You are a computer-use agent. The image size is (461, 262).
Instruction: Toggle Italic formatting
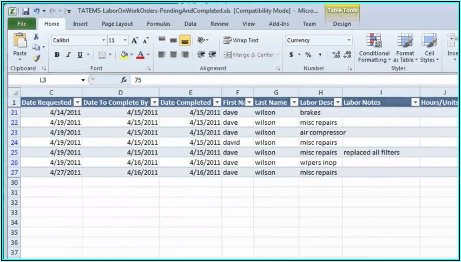(x=69, y=55)
